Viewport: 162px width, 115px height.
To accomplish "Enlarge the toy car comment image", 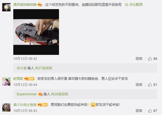I will point(36,32).
